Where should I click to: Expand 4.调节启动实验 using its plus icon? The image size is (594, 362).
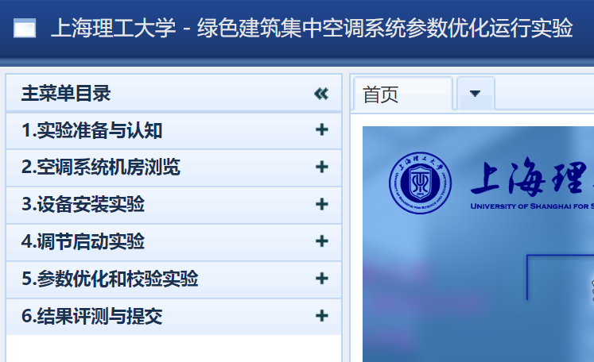(x=321, y=241)
